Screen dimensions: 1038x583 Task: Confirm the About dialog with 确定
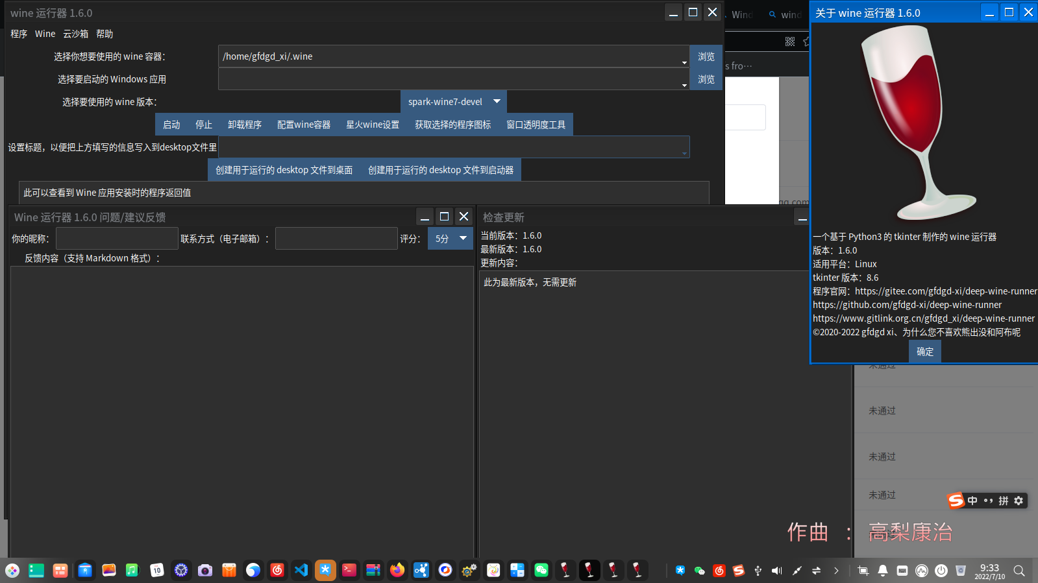click(x=925, y=351)
